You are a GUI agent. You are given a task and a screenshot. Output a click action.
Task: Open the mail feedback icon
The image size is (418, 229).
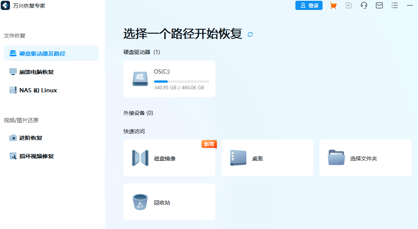click(x=379, y=5)
